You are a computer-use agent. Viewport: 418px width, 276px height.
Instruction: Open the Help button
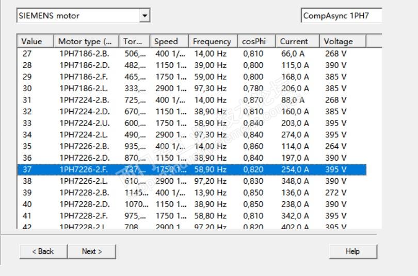coord(353,251)
